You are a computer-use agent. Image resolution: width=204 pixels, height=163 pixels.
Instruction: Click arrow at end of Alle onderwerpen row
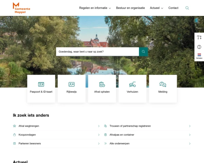click(190, 144)
